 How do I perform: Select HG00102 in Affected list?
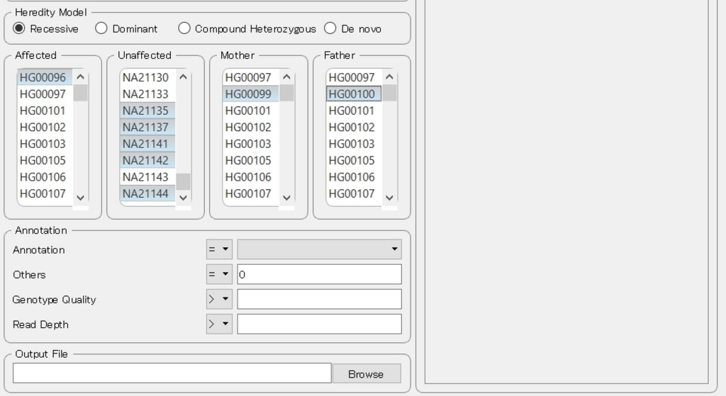(45, 128)
